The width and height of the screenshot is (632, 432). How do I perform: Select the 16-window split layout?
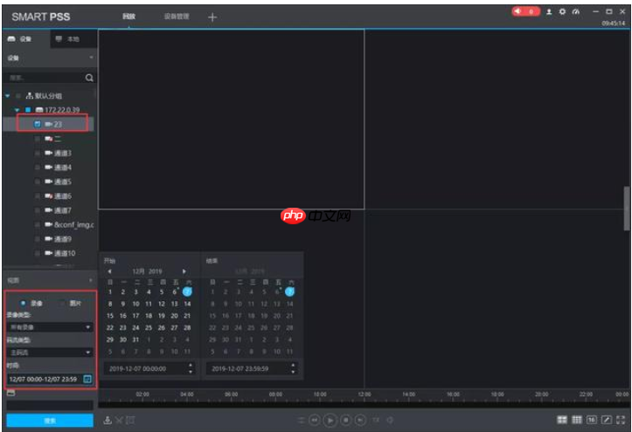point(591,420)
